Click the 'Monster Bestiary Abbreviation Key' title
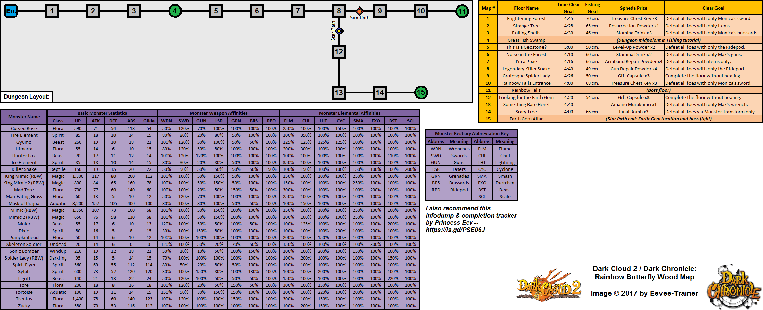 (472, 134)
